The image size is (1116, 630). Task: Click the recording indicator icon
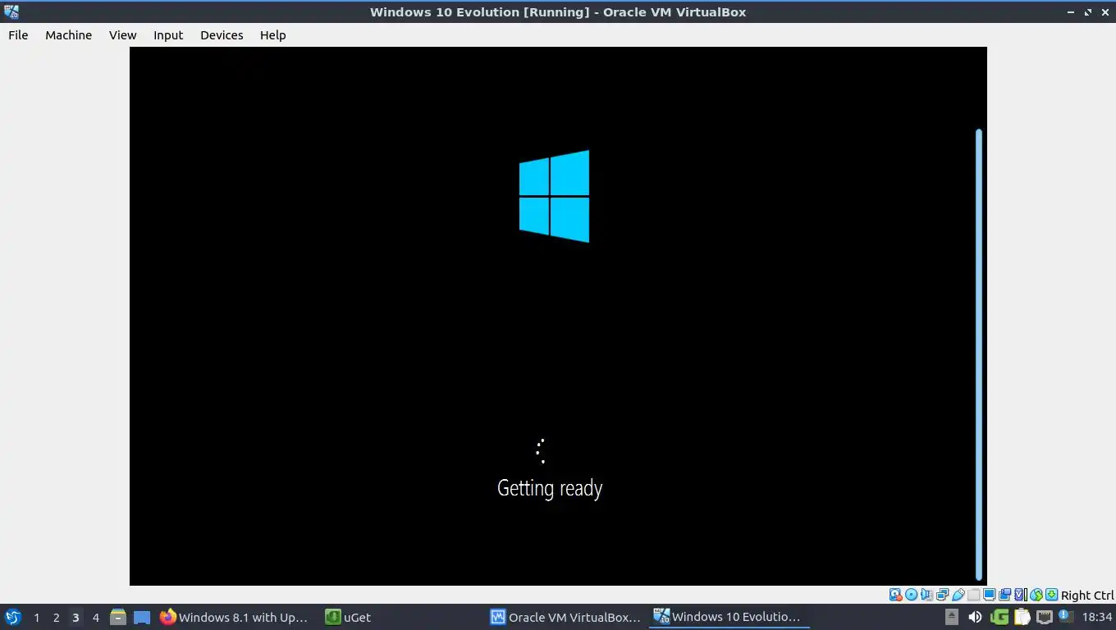click(1004, 595)
